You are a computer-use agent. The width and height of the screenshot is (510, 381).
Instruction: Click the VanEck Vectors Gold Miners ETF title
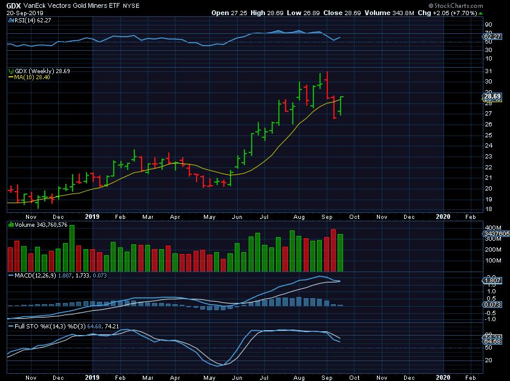(x=71, y=6)
